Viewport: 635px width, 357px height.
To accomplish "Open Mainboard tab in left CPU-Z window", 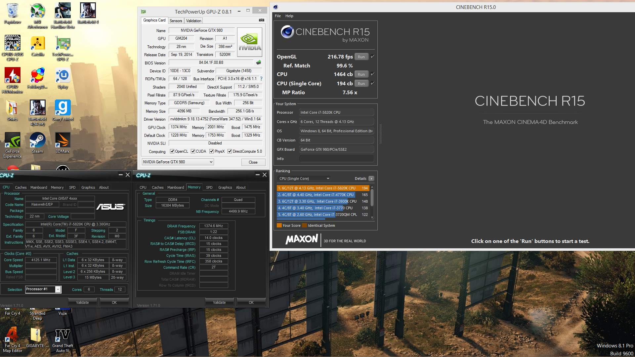I will 39,187.
